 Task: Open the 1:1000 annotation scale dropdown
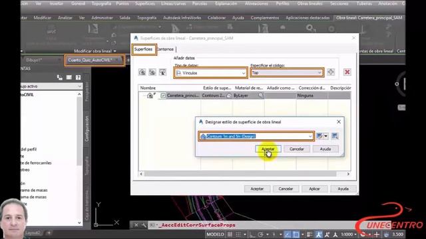point(349,234)
